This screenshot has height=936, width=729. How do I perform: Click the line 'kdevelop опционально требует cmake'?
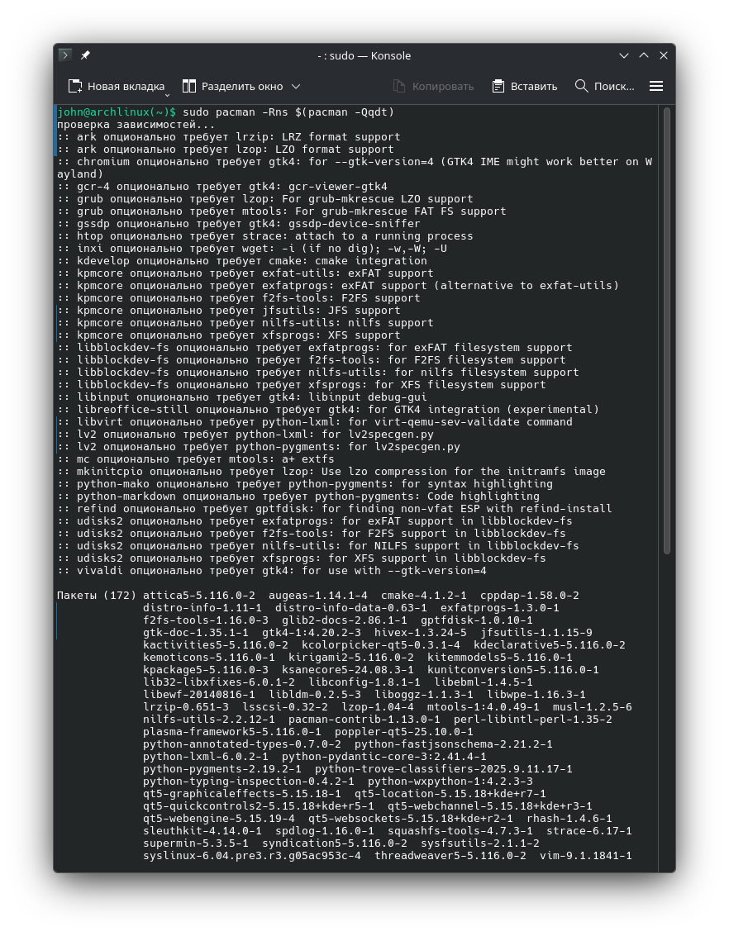click(x=242, y=261)
